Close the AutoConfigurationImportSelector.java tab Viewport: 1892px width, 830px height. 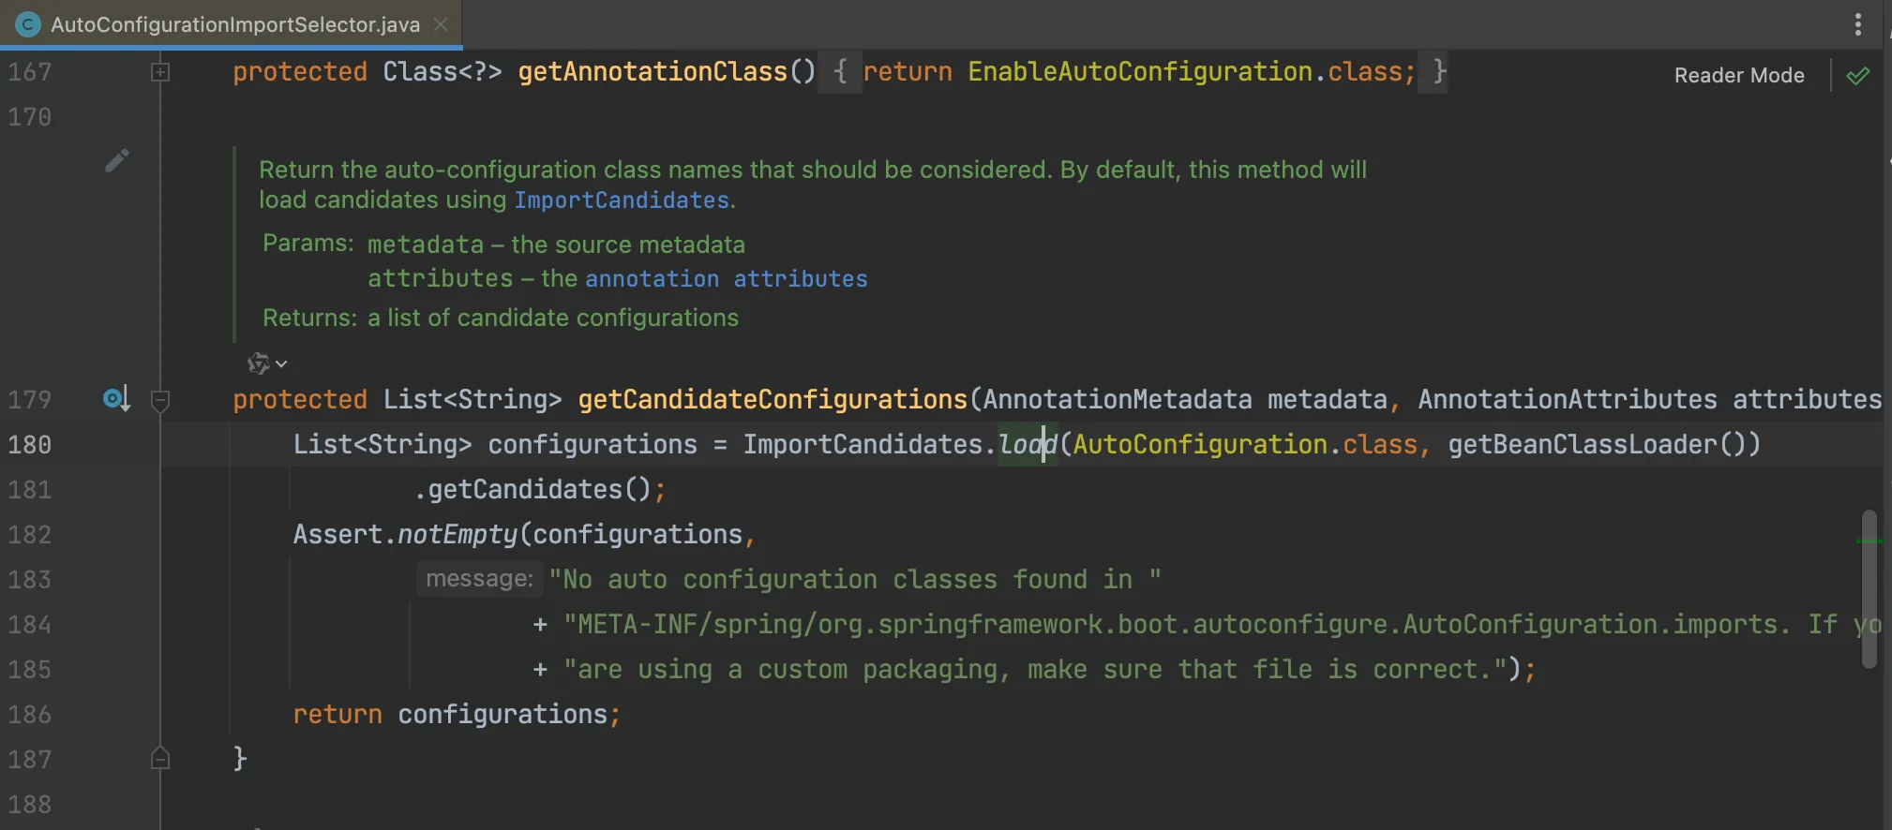coord(441,25)
